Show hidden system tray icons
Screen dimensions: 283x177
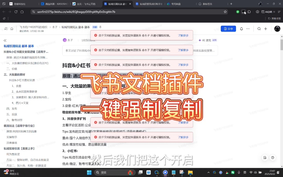(209, 173)
